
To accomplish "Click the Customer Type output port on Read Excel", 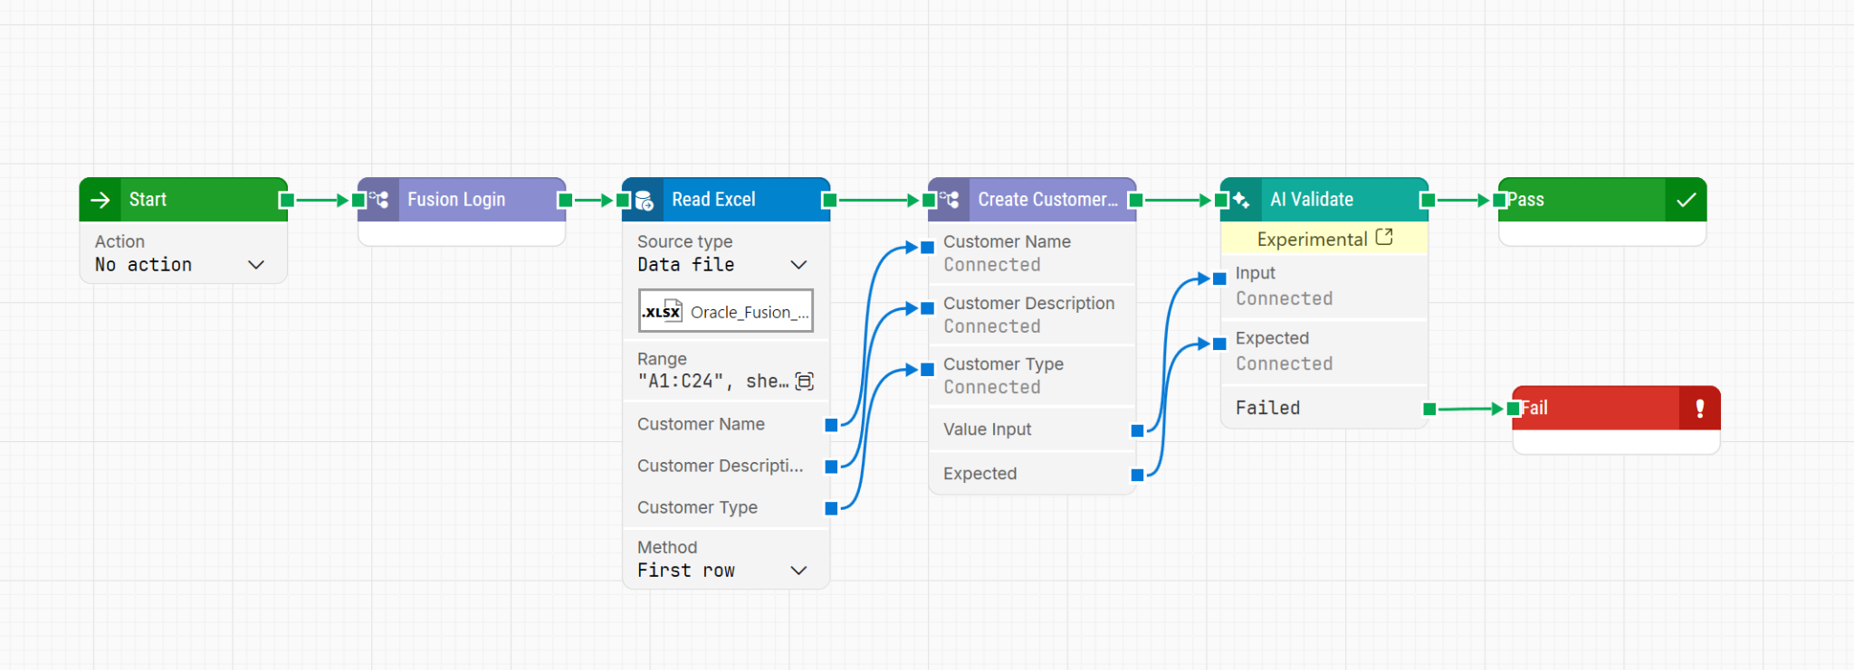I will (831, 508).
